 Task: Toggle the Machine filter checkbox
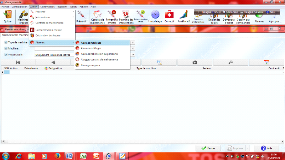point(6,48)
